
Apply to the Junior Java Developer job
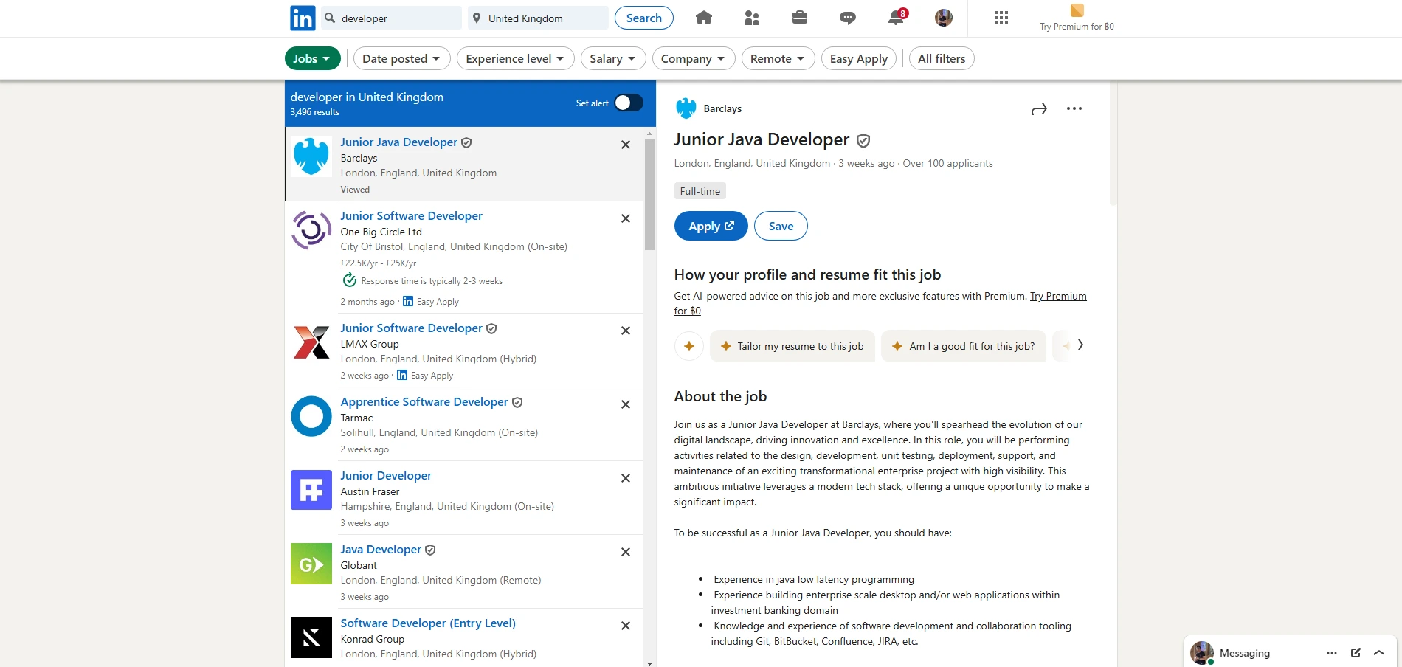click(711, 226)
